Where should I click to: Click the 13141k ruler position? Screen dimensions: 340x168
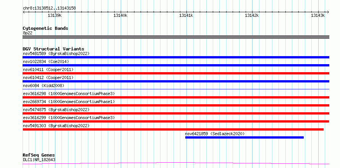[x=186, y=15]
